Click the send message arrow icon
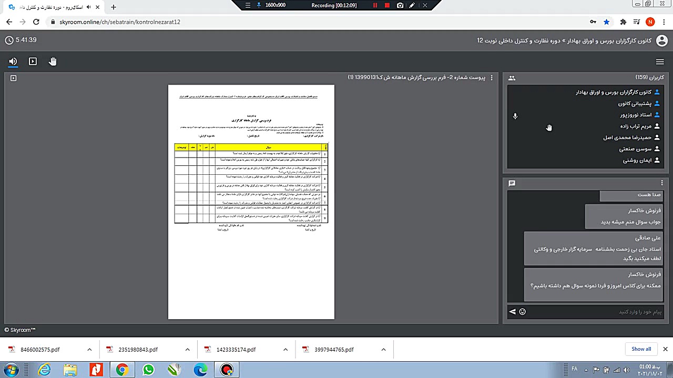This screenshot has height=378, width=673. click(x=513, y=312)
